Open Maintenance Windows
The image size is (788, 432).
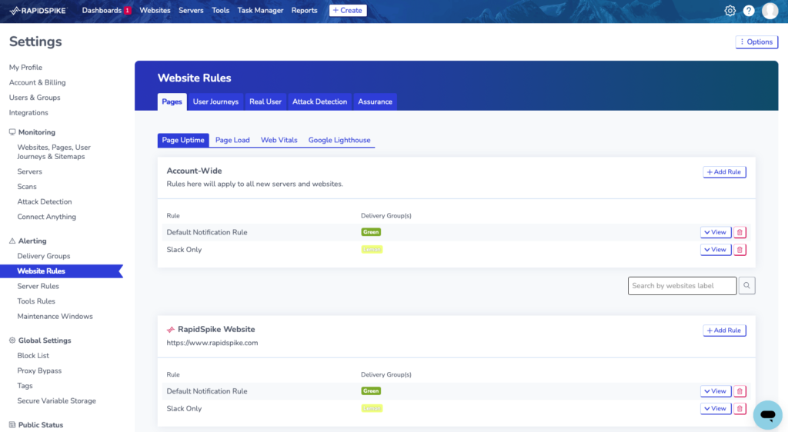[x=55, y=316]
